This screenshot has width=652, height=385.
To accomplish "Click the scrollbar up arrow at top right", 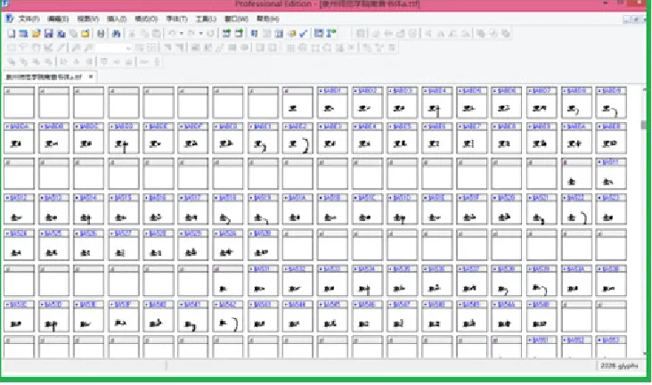I will [x=644, y=89].
